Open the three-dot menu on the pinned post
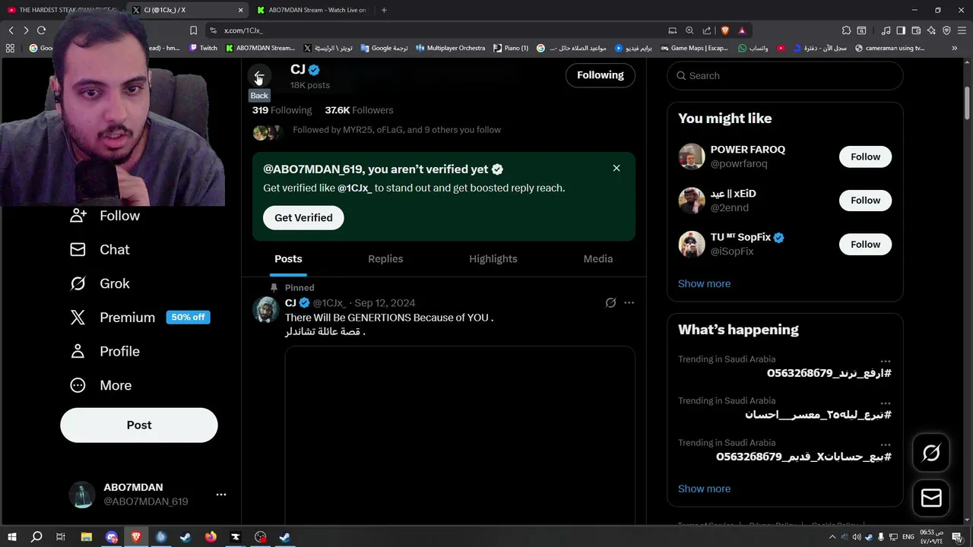 (x=629, y=302)
